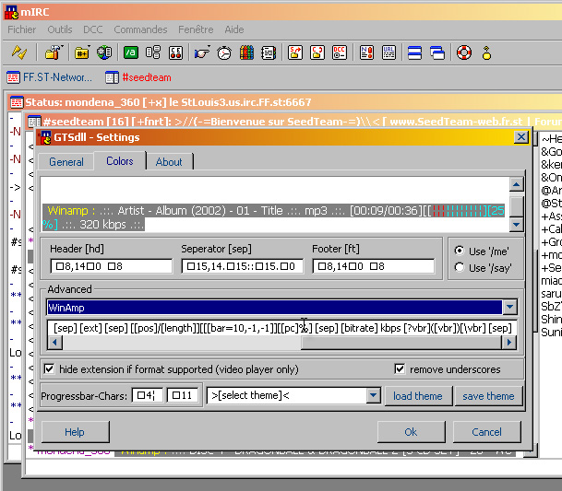
Task: Click the advanced format string input field
Action: (x=281, y=328)
